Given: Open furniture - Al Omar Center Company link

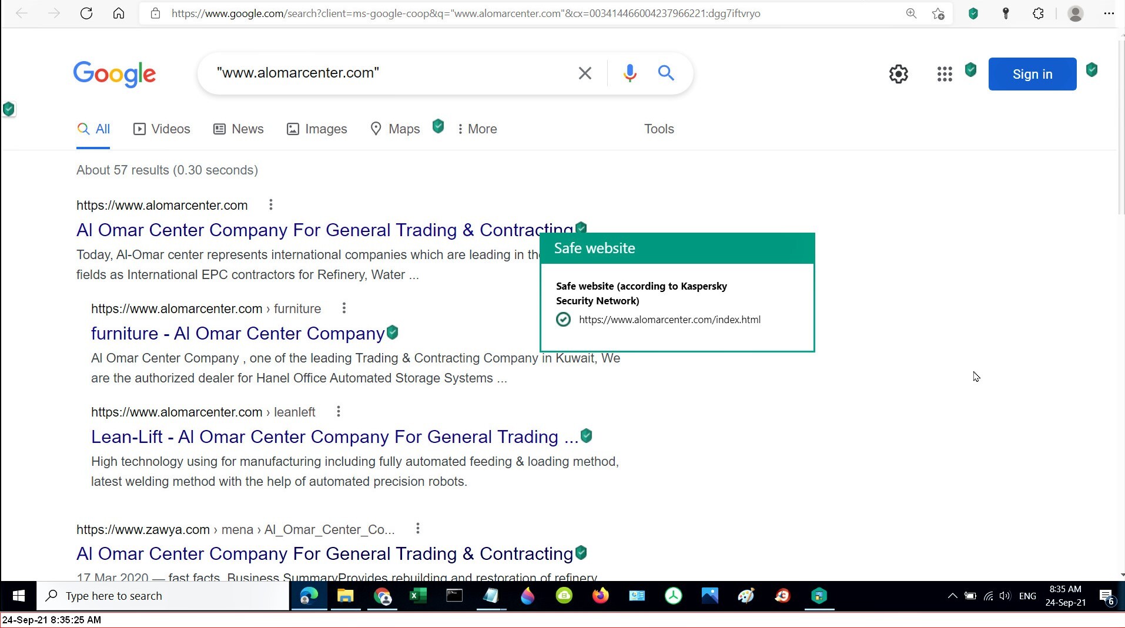Looking at the screenshot, I should [237, 334].
